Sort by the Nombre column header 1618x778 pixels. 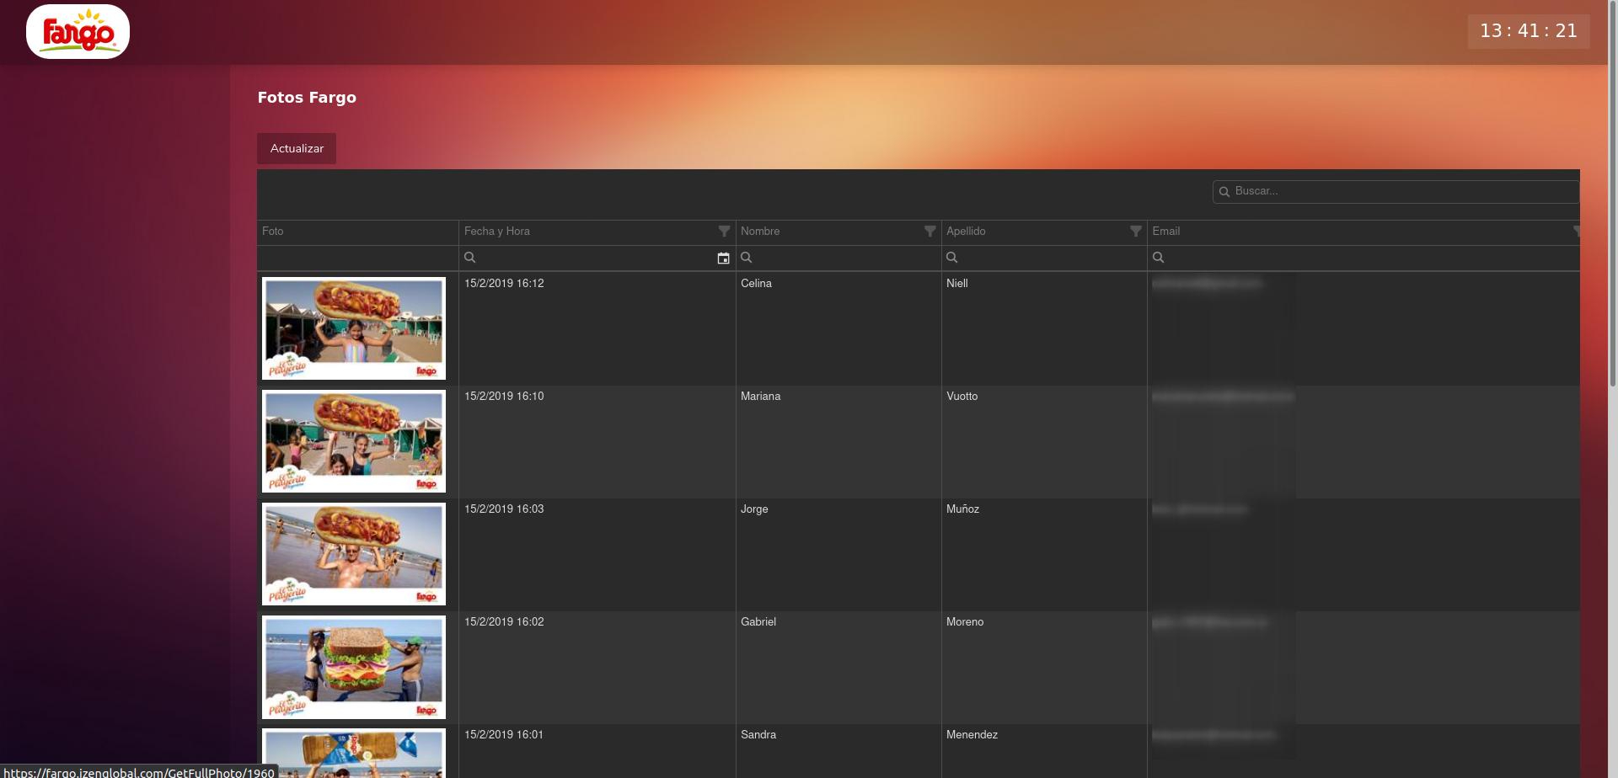760,231
